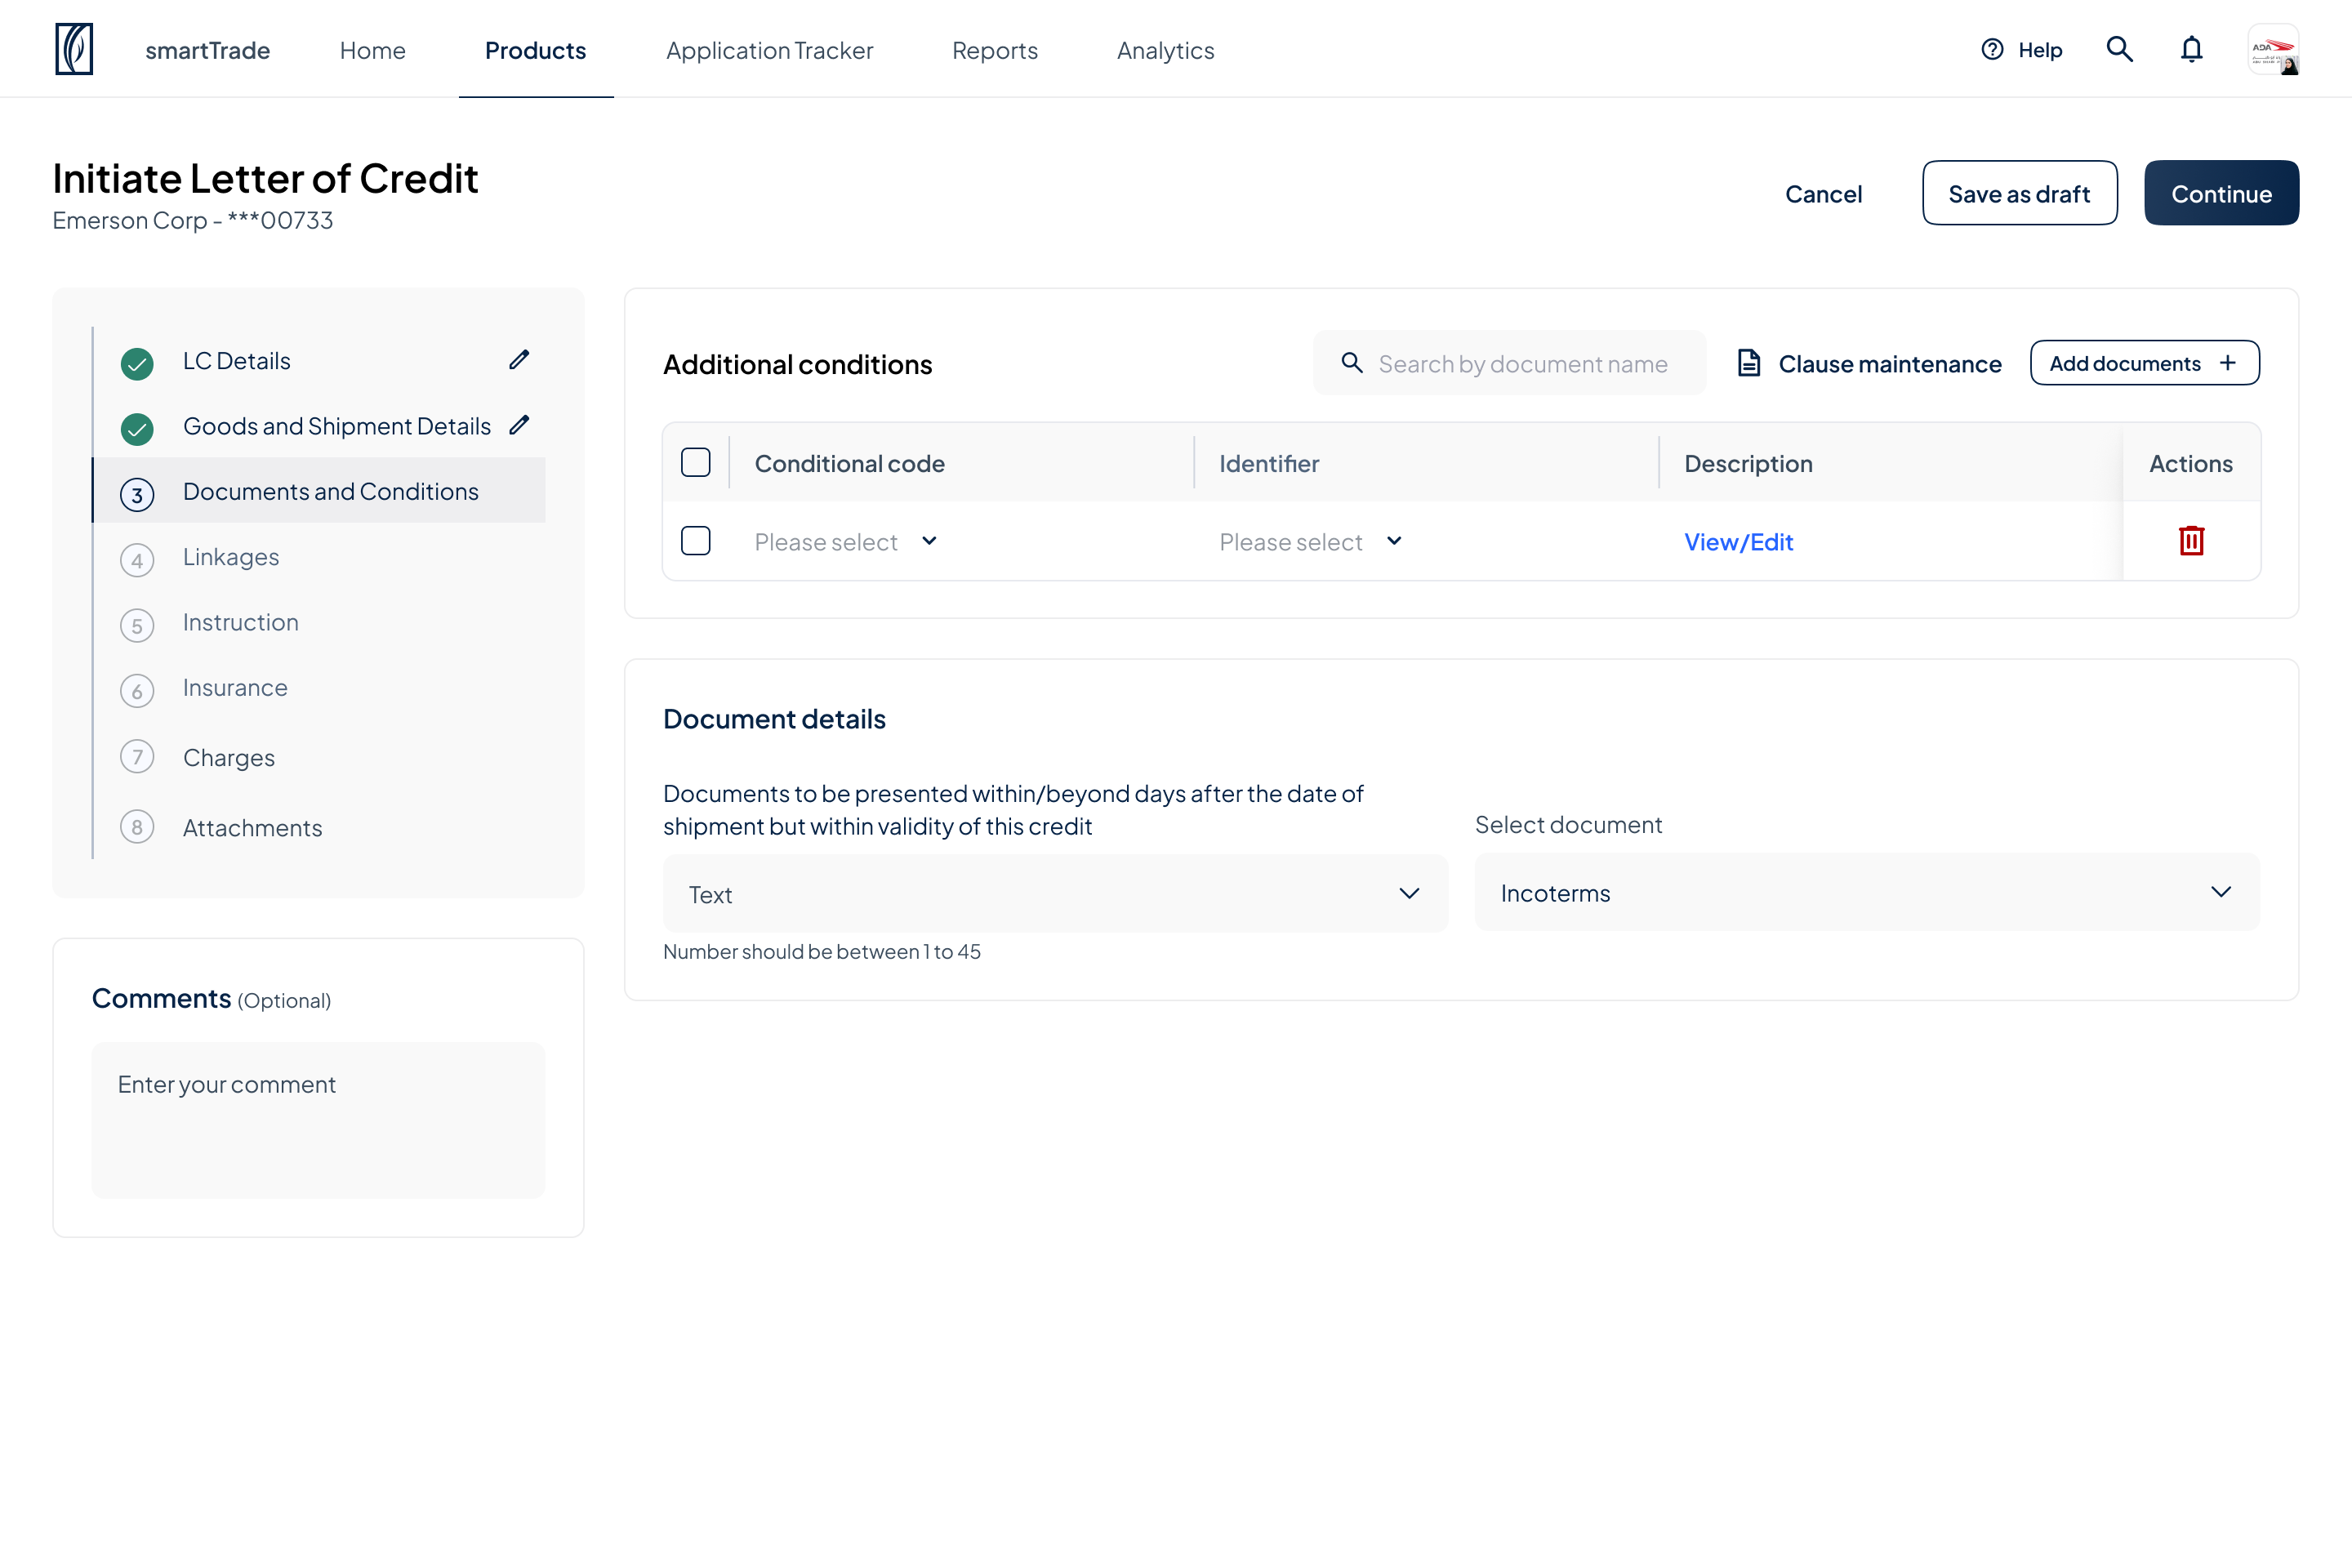Click the green check beside Goods and Shipment Details
The height and width of the screenshot is (1568, 2352).
point(137,429)
